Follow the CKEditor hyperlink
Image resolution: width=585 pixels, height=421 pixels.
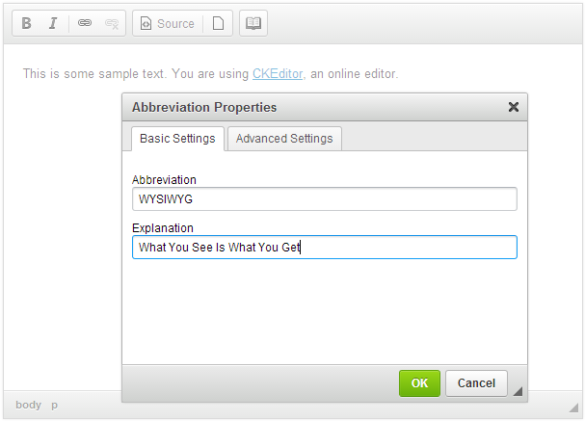[278, 73]
